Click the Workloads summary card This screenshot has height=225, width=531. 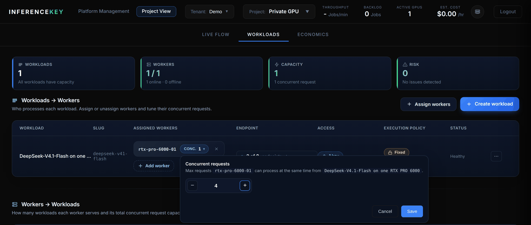pos(73,73)
